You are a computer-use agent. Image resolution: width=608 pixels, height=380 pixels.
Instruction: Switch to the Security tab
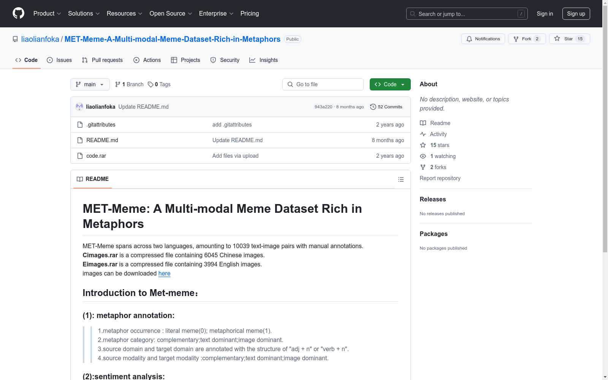(225, 60)
